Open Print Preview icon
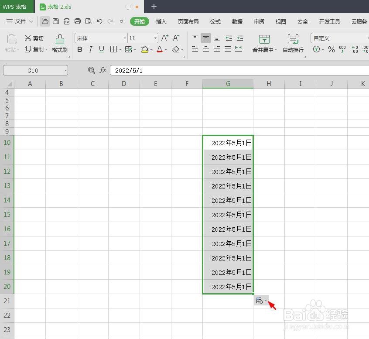Image resolution: width=369 pixels, height=339 pixels. (x=89, y=21)
